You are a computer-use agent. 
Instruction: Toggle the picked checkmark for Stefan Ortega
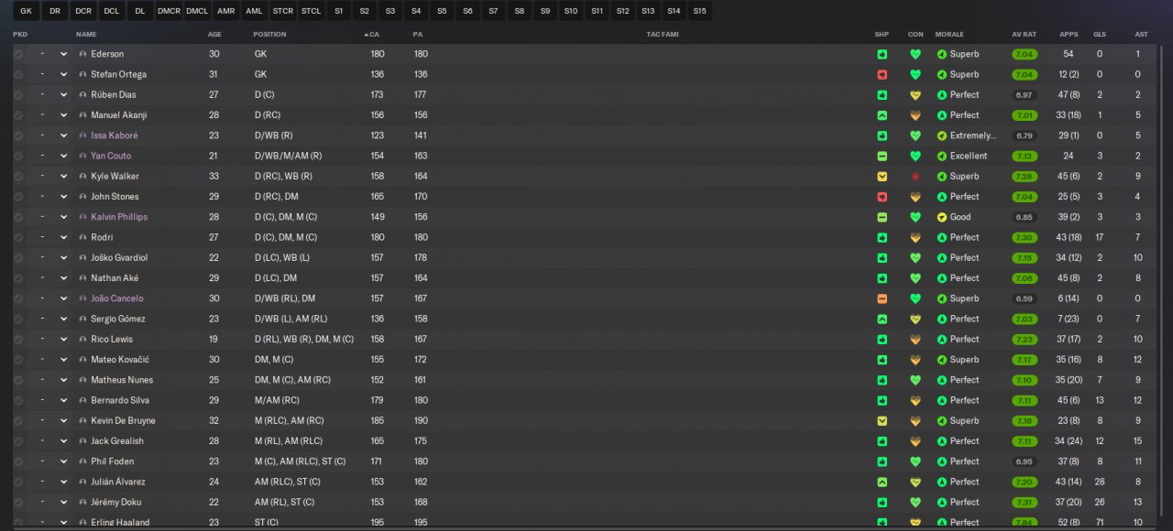click(x=18, y=74)
